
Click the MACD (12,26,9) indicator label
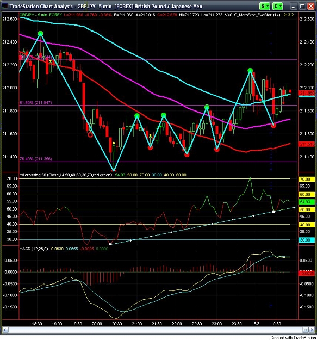pos(34,249)
